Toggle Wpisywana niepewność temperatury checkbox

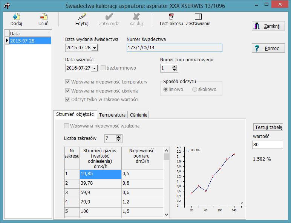[x=67, y=82]
